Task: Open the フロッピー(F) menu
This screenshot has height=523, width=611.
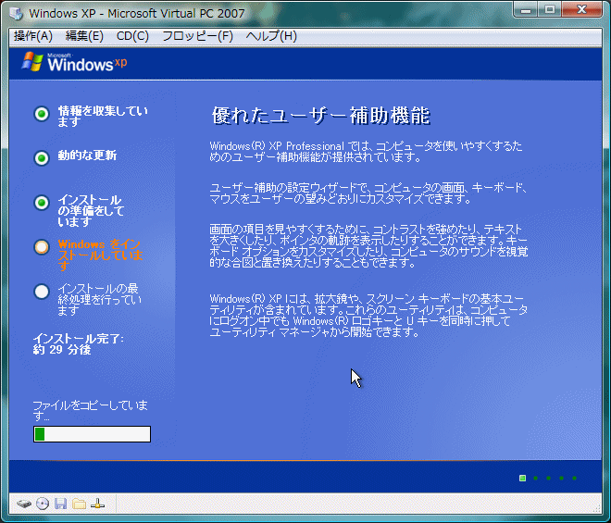Action: point(197,36)
